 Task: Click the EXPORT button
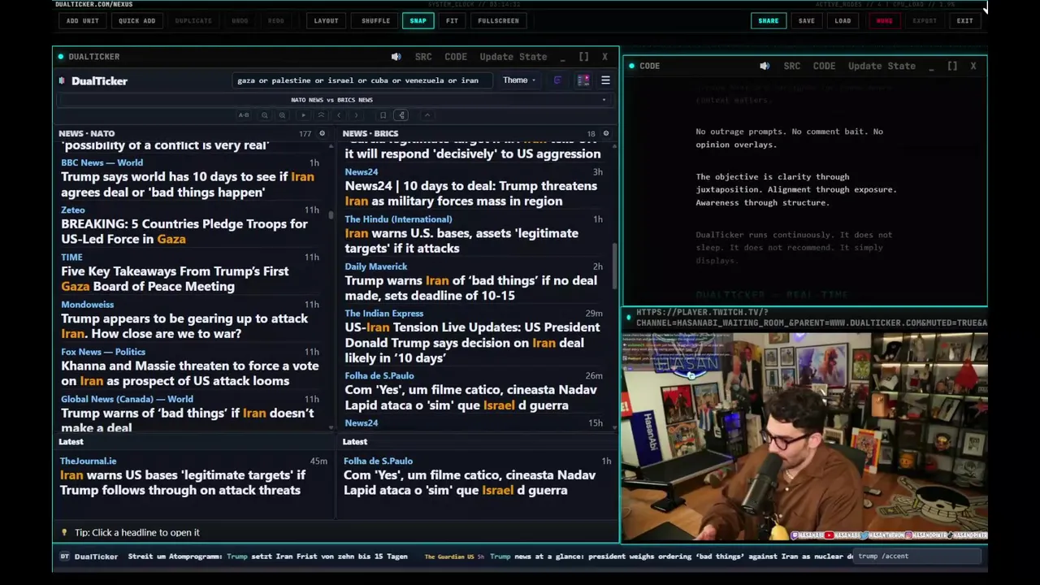point(925,20)
